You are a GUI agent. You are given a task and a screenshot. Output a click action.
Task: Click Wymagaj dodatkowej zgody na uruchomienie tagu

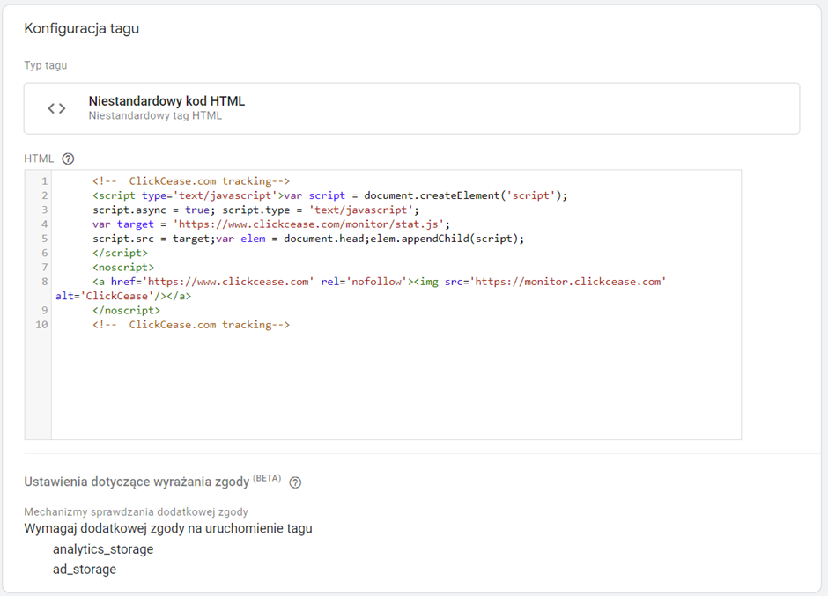168,528
